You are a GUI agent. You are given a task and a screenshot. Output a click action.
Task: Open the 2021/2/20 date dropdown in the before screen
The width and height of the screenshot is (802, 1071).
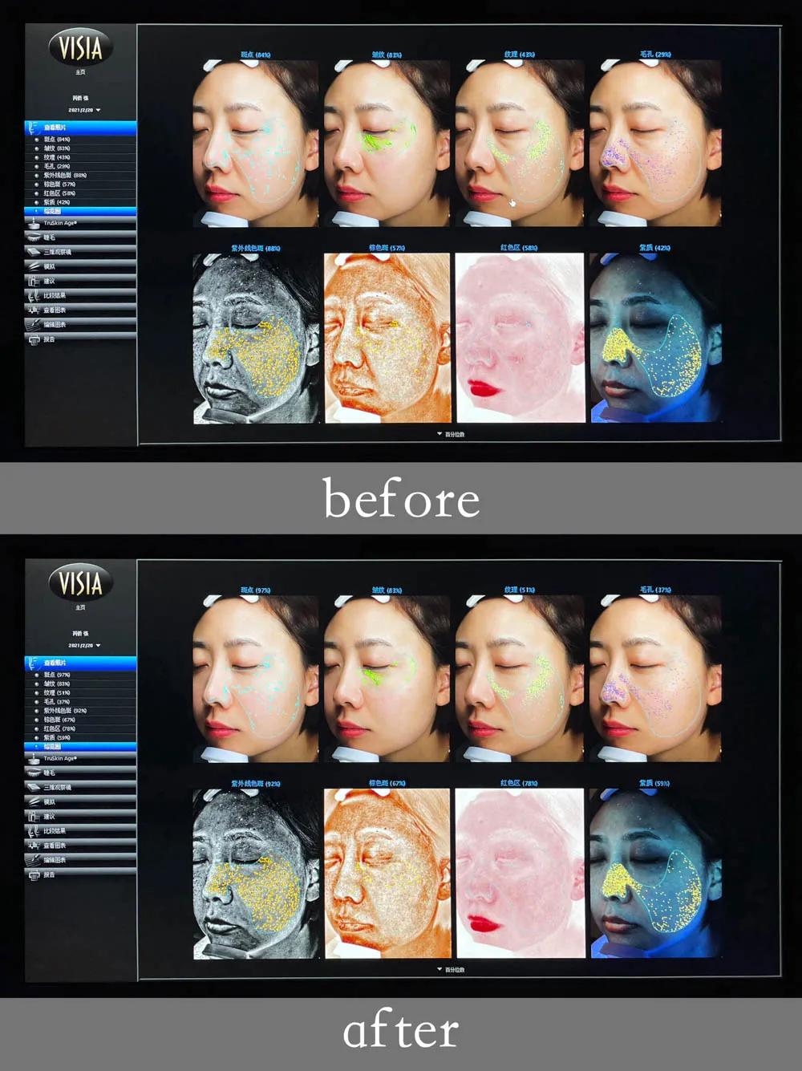point(84,110)
